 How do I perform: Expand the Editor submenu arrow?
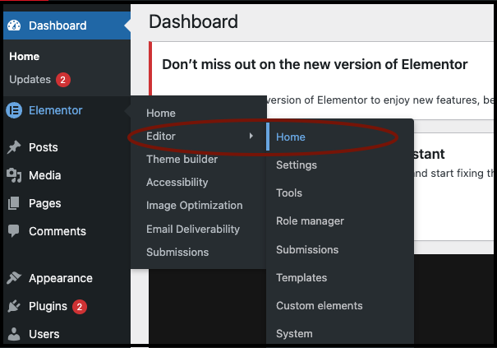click(x=251, y=136)
